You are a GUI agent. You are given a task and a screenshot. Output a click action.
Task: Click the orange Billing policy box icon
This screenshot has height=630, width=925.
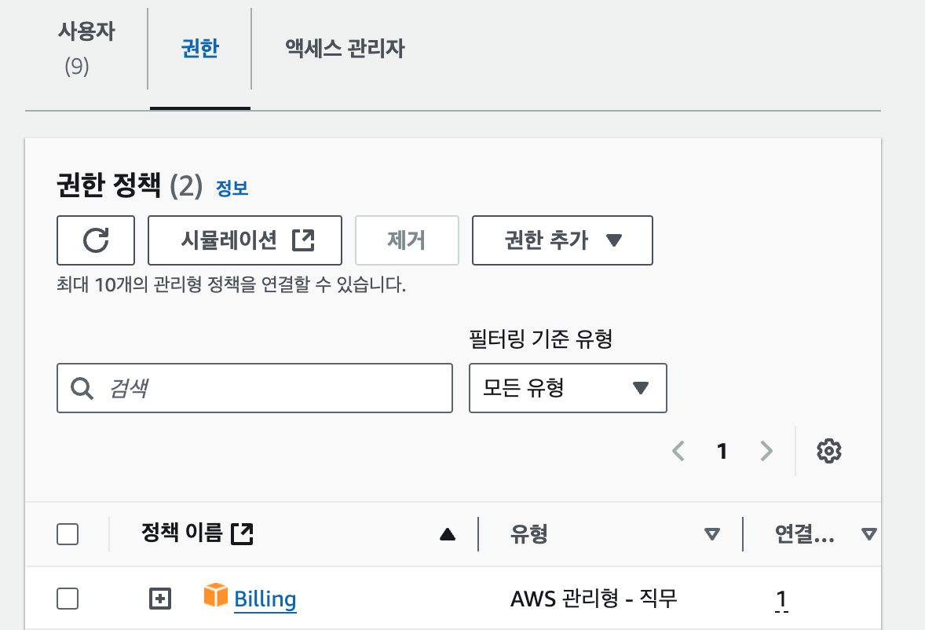(215, 596)
